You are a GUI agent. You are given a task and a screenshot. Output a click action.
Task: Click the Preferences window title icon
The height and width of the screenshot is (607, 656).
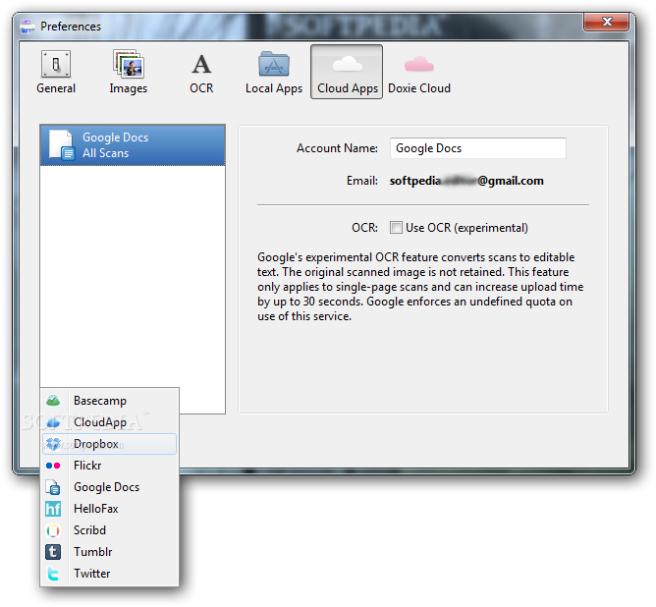(27, 27)
